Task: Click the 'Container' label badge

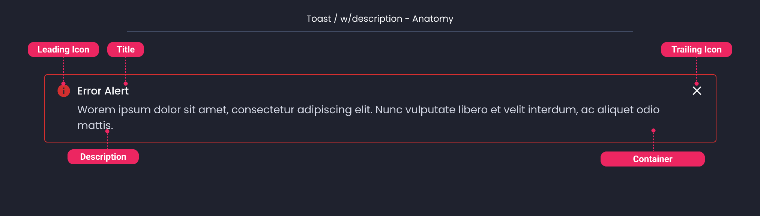Action: [x=653, y=159]
